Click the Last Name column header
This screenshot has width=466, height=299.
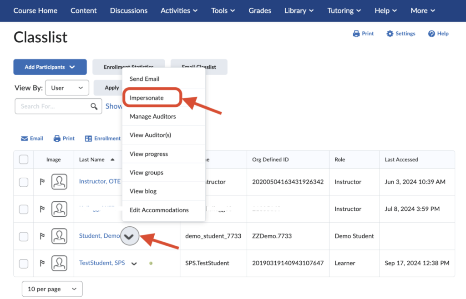pos(92,159)
